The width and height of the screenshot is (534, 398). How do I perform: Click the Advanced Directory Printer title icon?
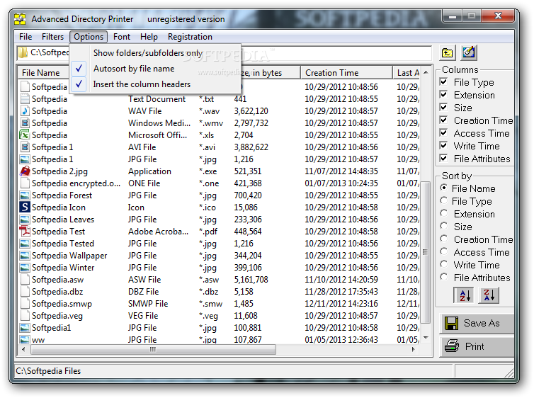coord(20,19)
